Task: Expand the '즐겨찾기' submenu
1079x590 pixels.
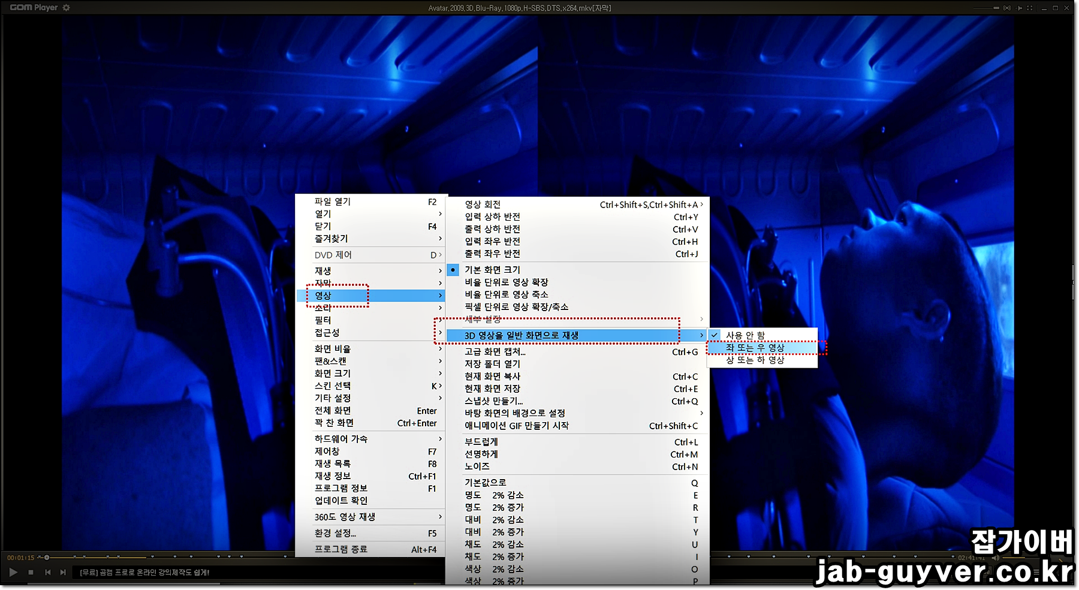Action: pyautogui.click(x=370, y=239)
